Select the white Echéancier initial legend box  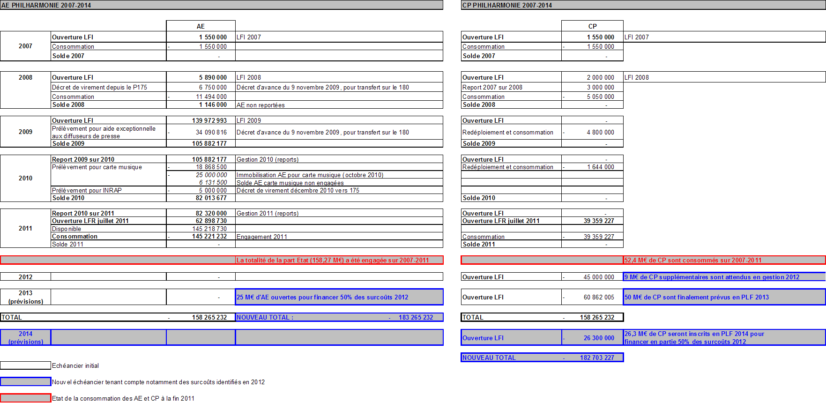(25, 365)
